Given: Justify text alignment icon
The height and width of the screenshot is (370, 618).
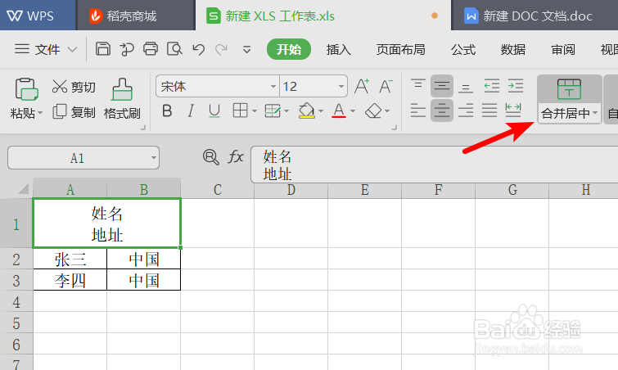Looking at the screenshot, I should pos(489,111).
